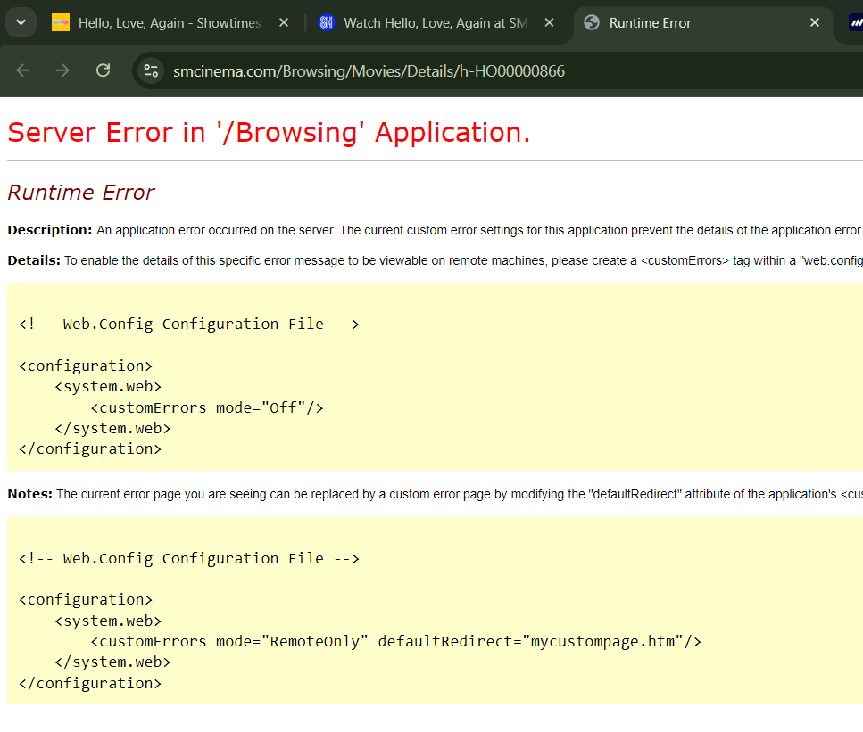Click the SM favicon on the Watch tab
The width and height of the screenshot is (863, 732).
coord(327,22)
